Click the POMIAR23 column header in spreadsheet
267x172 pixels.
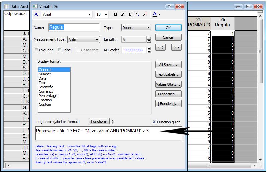[199, 24]
